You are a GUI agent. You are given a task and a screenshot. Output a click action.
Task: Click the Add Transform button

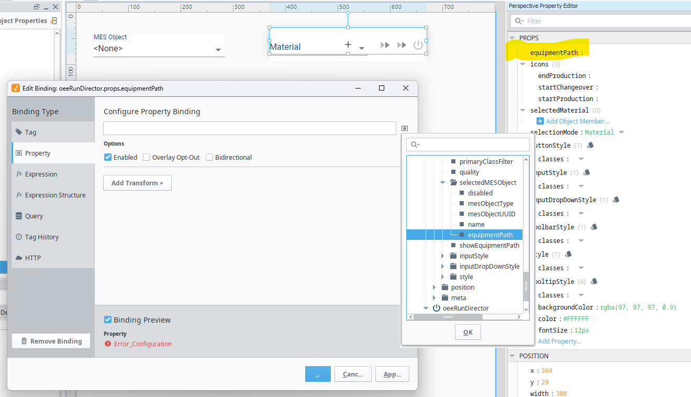point(137,183)
